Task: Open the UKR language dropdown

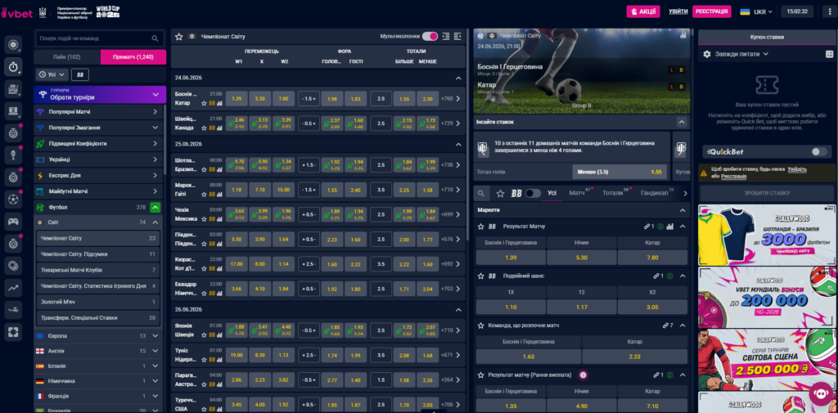Action: coord(764,11)
